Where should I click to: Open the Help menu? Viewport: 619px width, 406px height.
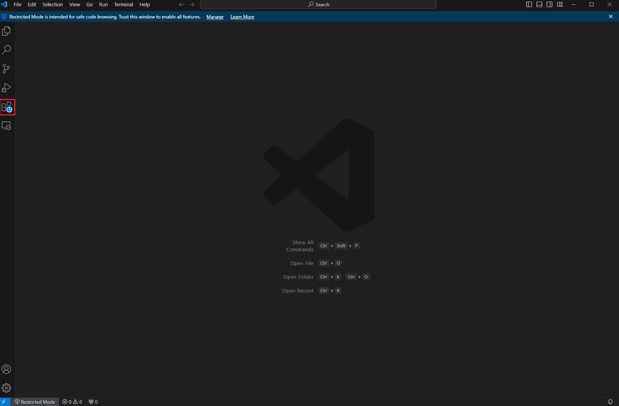point(144,5)
